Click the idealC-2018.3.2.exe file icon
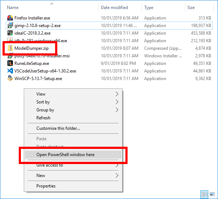 [10, 33]
